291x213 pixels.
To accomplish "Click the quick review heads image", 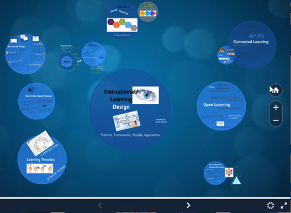I will click(40, 168).
